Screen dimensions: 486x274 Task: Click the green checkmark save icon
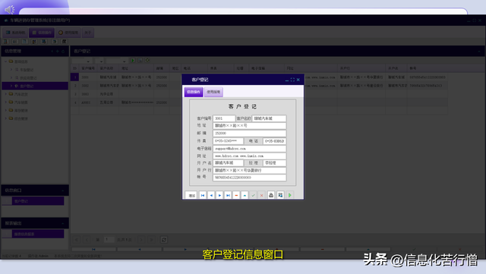point(253,195)
